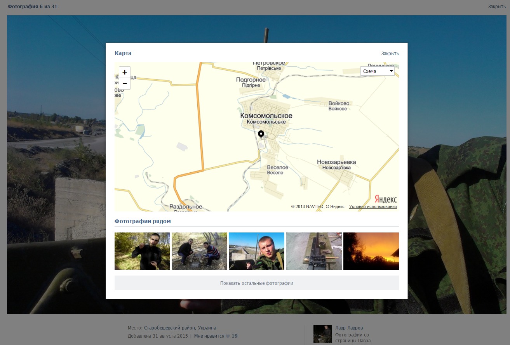Click Показать остальные фотографии button
This screenshot has width=510, height=345.
point(256,283)
